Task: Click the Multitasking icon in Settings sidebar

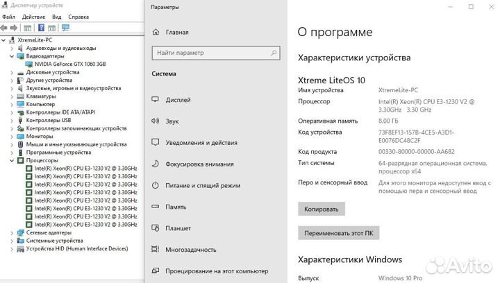Action: point(156,249)
